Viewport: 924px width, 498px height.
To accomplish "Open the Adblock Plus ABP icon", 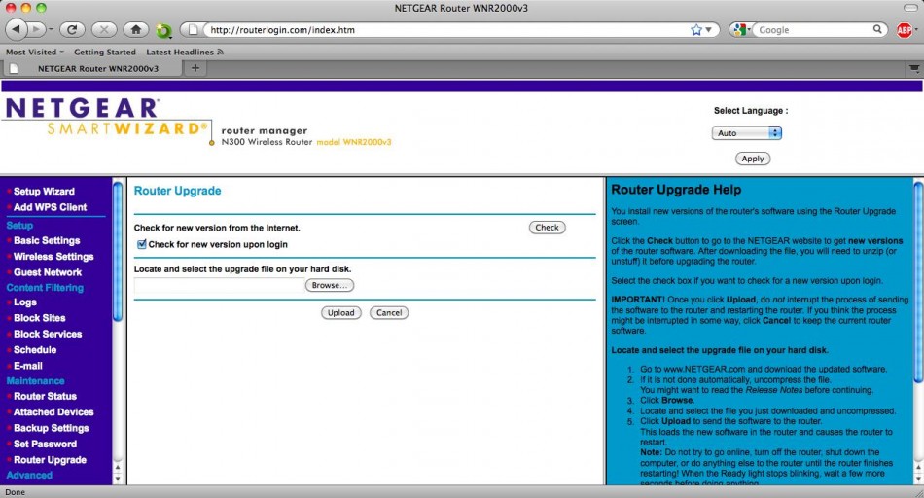I will coord(905,30).
